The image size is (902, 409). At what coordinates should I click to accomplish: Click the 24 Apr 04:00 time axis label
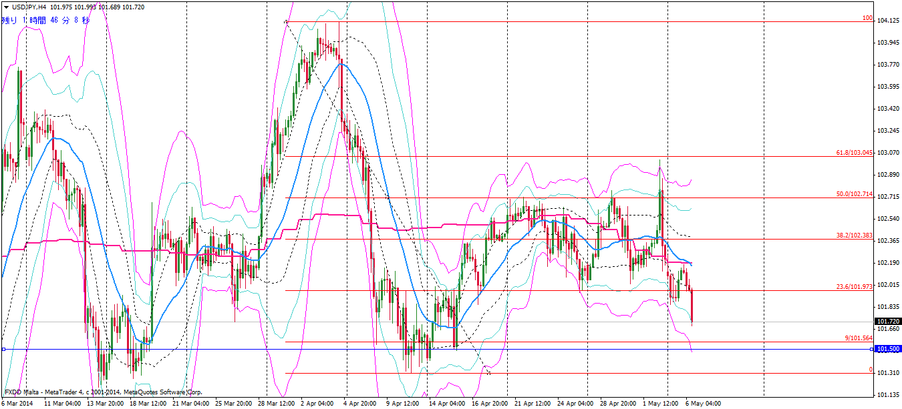point(577,404)
